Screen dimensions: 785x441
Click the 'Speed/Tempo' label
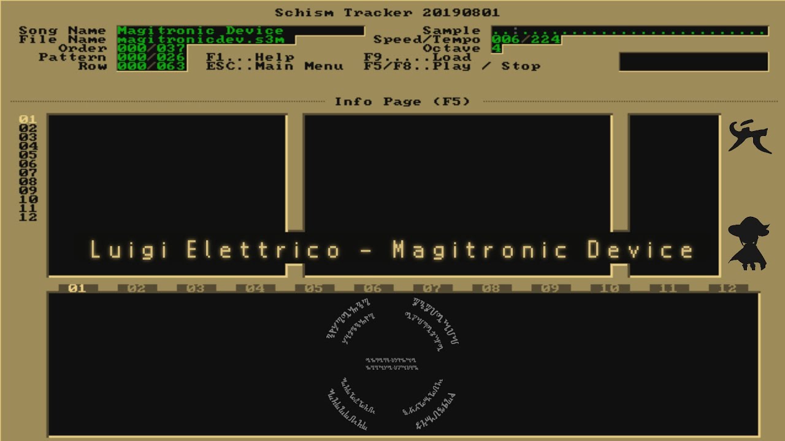pyautogui.click(x=427, y=40)
